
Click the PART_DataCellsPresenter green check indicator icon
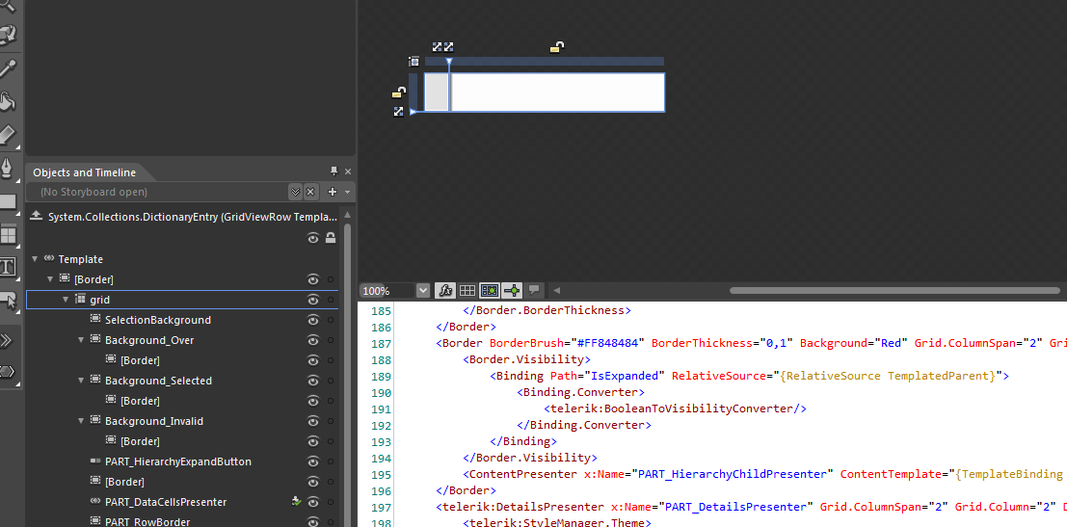(296, 502)
